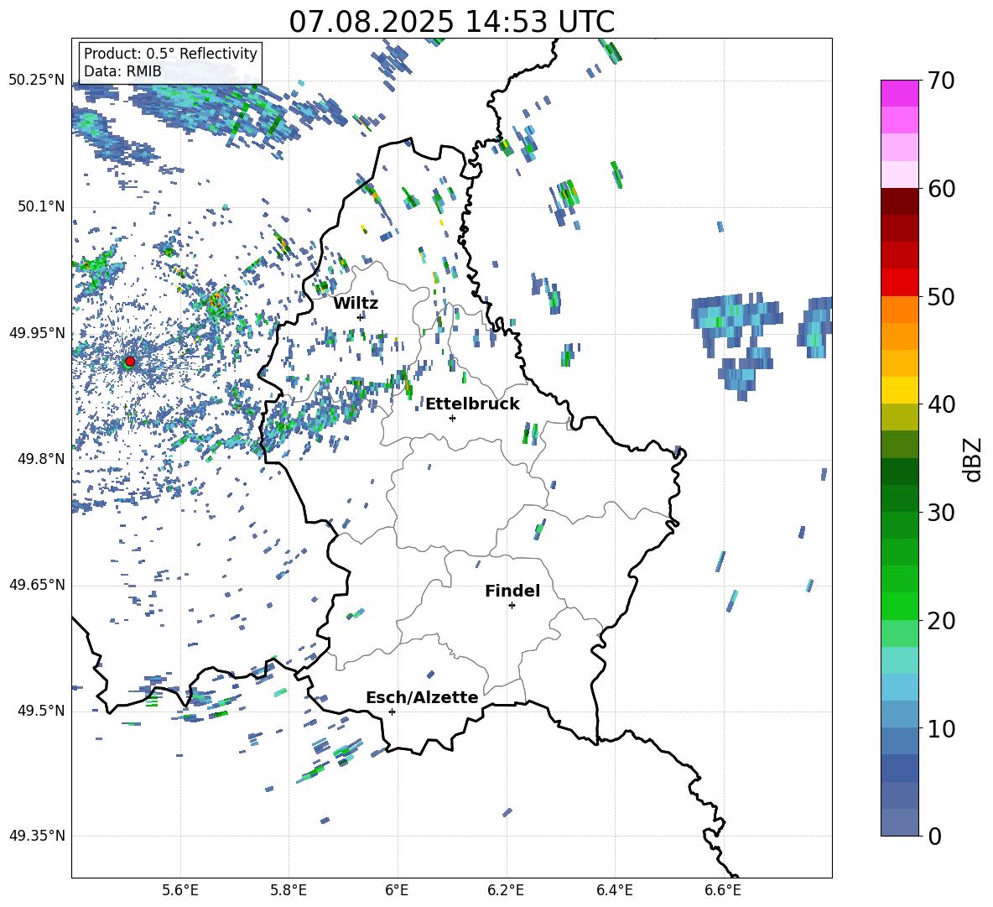This screenshot has width=993, height=907.
Task: Click the bright yellow colorbar segment above 40
Action: (900, 391)
